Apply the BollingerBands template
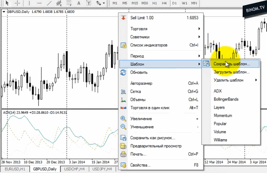The height and width of the screenshot is (173, 267). click(226, 99)
